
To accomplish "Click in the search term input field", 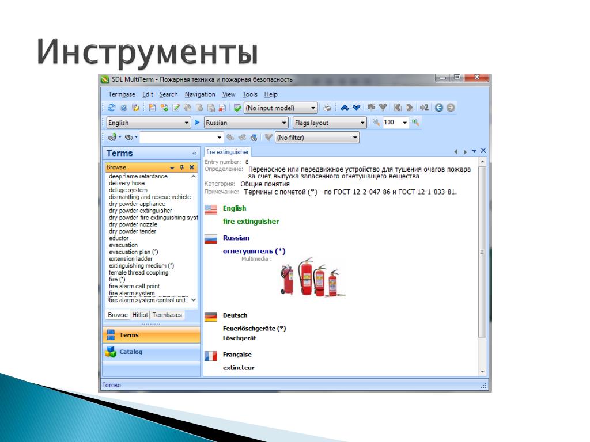I will 177,138.
